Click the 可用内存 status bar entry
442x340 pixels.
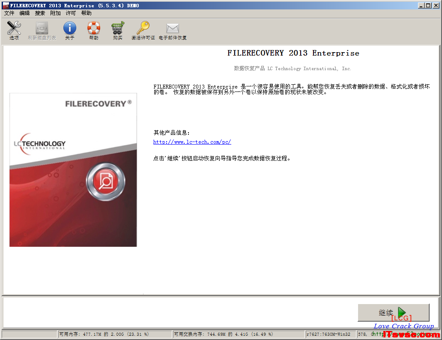[115, 334]
